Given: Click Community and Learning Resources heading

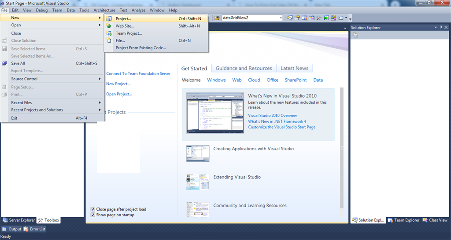Looking at the screenshot, I should (250, 206).
